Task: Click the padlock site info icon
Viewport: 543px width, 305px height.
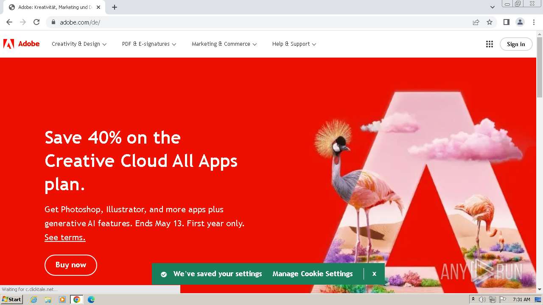Action: tap(53, 22)
